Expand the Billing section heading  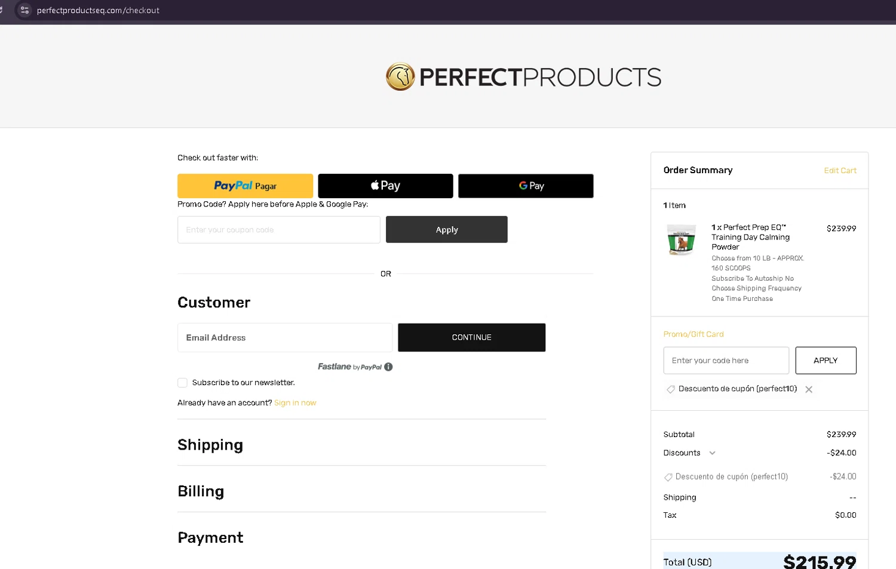coord(201,491)
